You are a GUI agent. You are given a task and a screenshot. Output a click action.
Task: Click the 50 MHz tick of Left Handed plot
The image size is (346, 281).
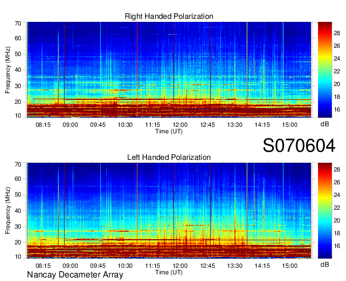point(18,194)
